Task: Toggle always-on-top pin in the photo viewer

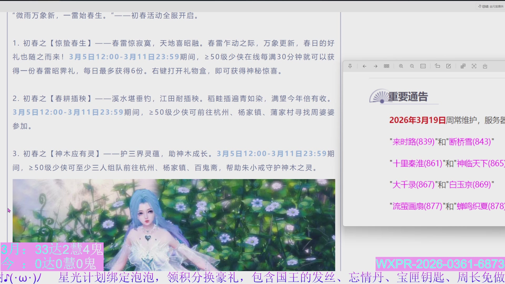Action: click(x=350, y=66)
